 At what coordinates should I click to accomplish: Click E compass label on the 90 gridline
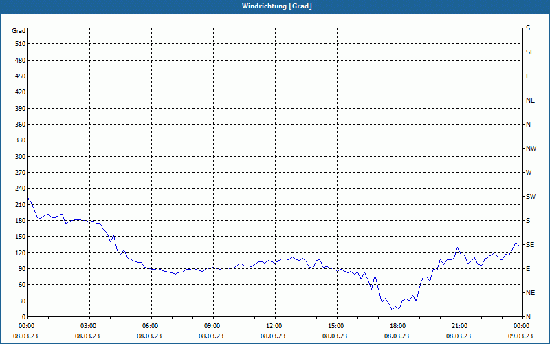[x=528, y=269]
